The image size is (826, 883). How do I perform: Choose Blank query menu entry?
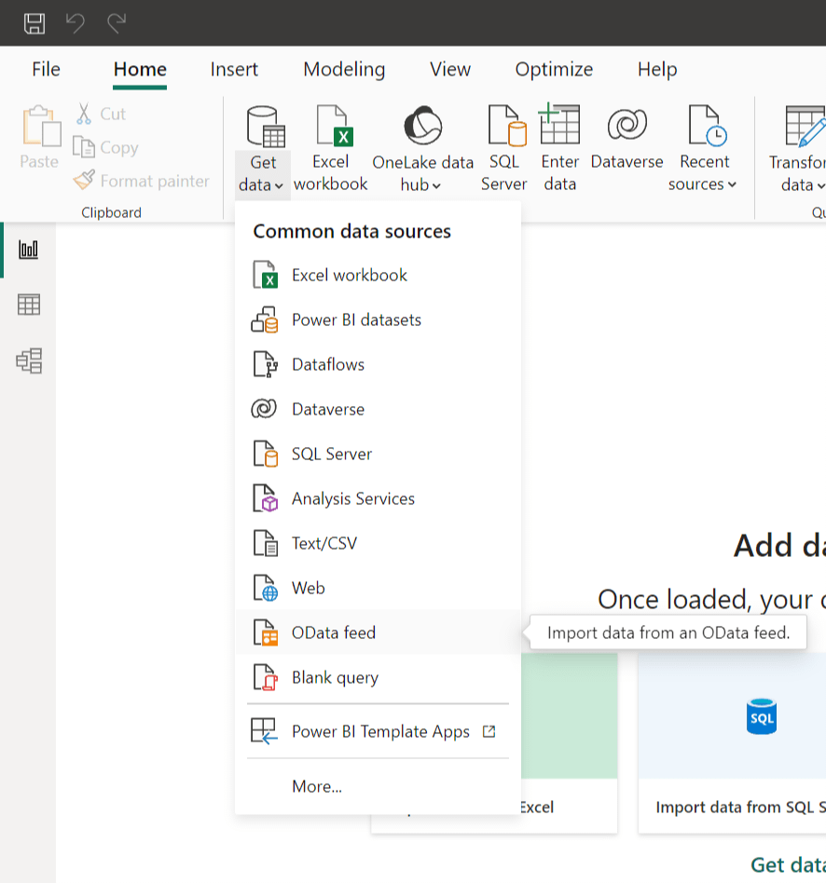click(378, 677)
